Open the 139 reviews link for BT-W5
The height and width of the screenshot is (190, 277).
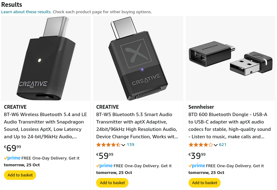point(130,144)
